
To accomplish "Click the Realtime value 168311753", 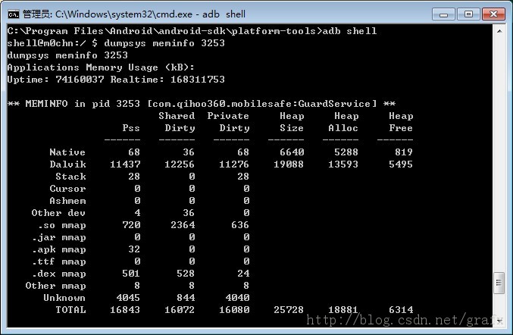I will tap(198, 80).
